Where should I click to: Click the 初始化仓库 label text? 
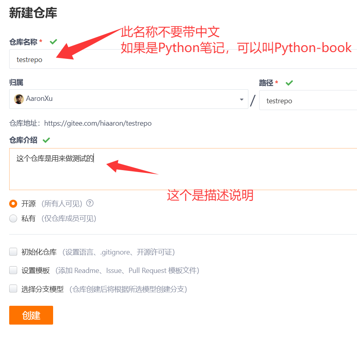pos(39,252)
